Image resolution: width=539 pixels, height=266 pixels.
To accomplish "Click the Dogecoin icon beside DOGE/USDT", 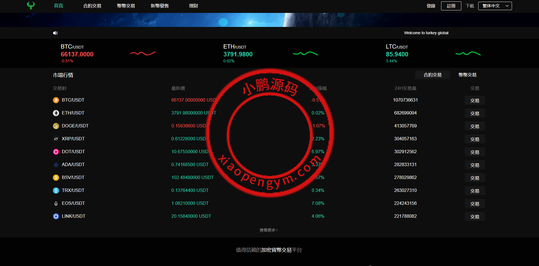I will (56, 126).
